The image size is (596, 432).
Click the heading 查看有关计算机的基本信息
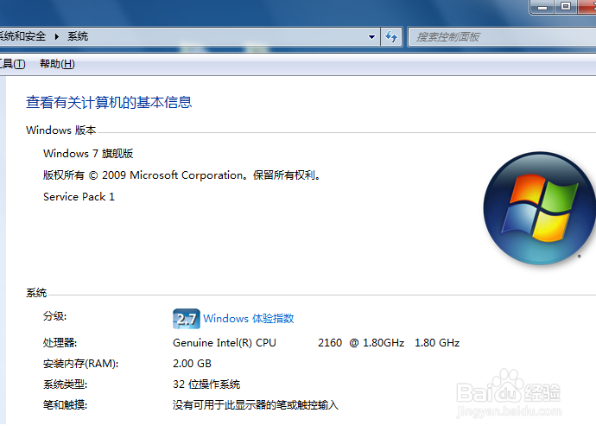point(109,102)
